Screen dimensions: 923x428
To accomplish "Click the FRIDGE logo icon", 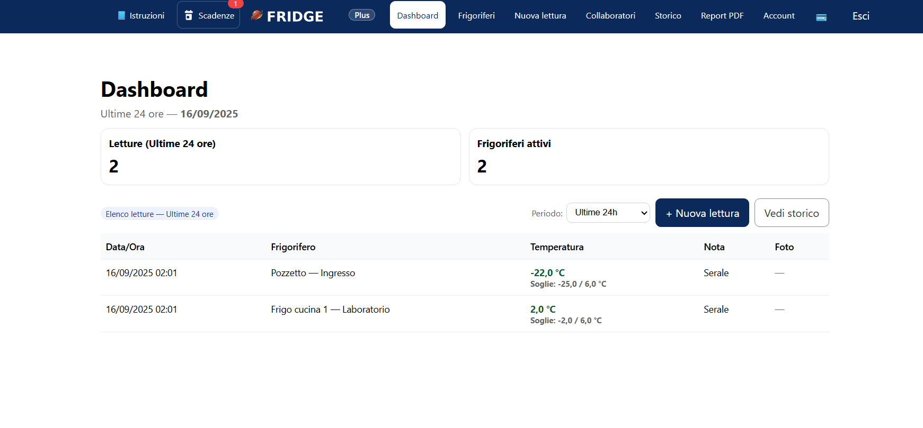I will [x=257, y=15].
